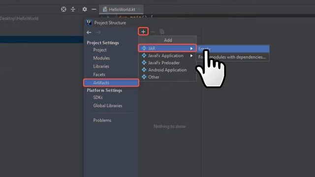This screenshot has width=315, height=177.
Task: Click the Platform Settings heading
Action: tap(104, 90)
